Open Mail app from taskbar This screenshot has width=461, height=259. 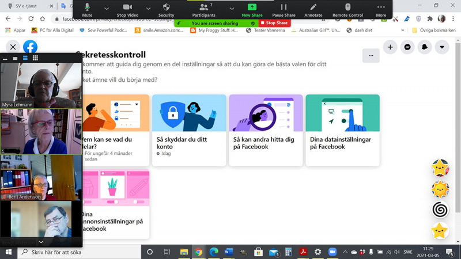(x=273, y=252)
